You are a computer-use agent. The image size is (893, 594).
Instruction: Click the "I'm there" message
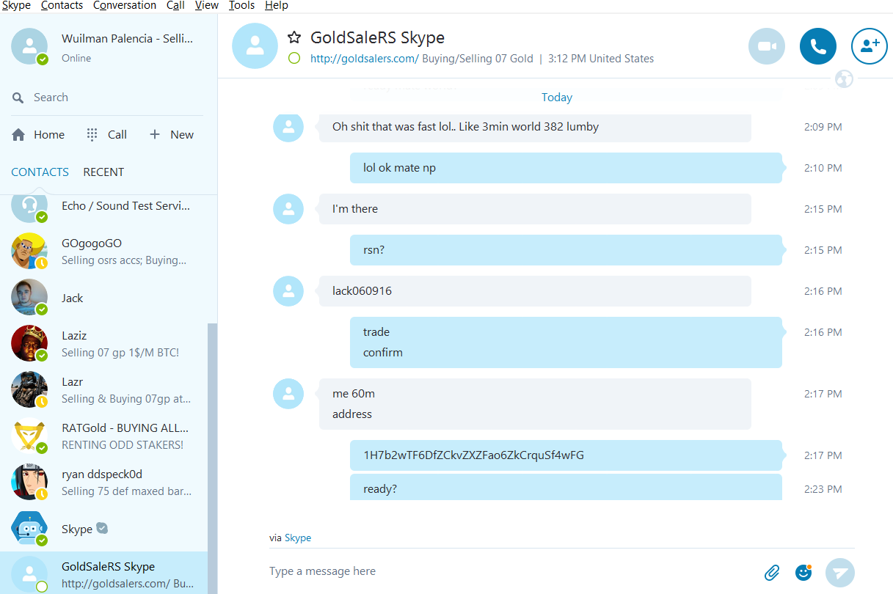[535, 209]
